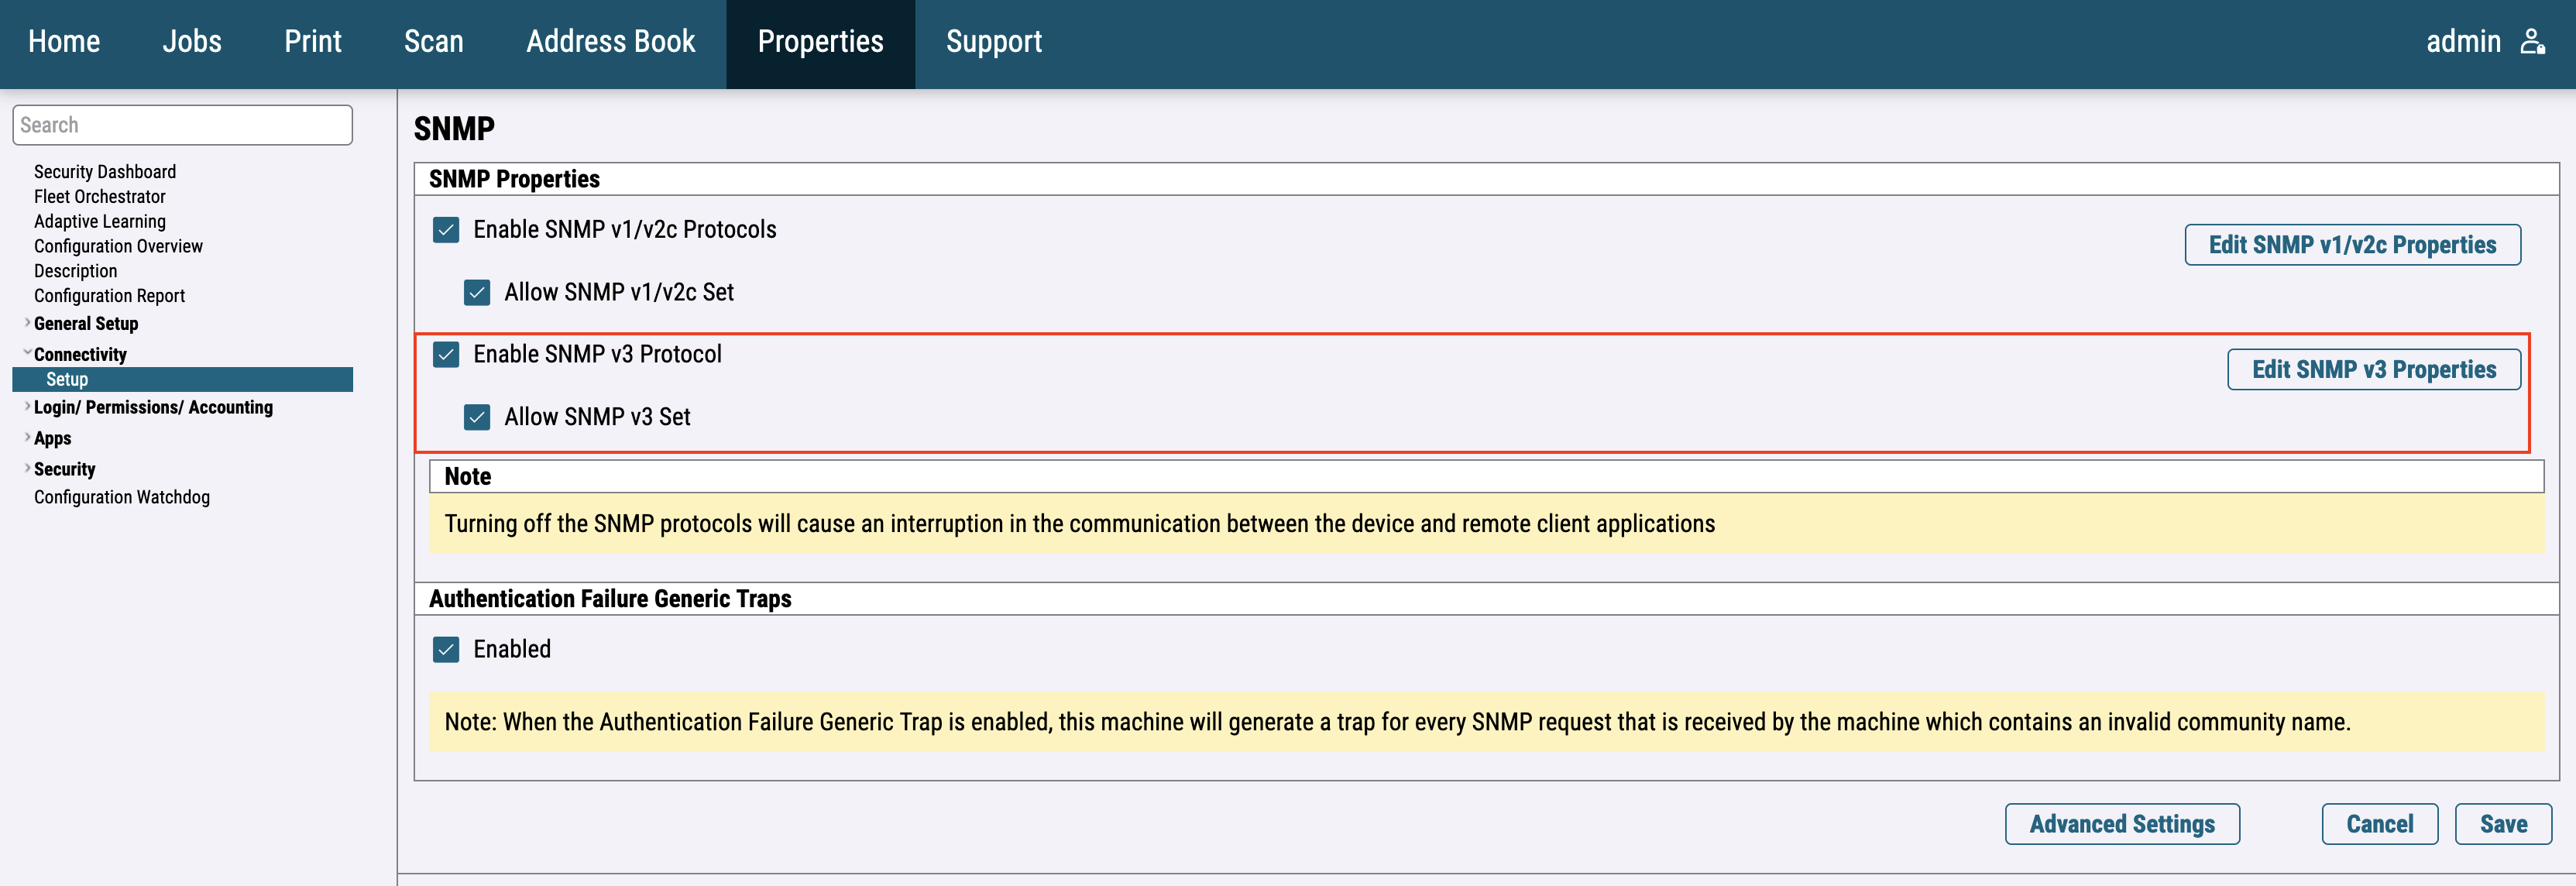Image resolution: width=2576 pixels, height=886 pixels.
Task: Toggle Allow SNMP v3 Set checkbox
Action: point(477,417)
